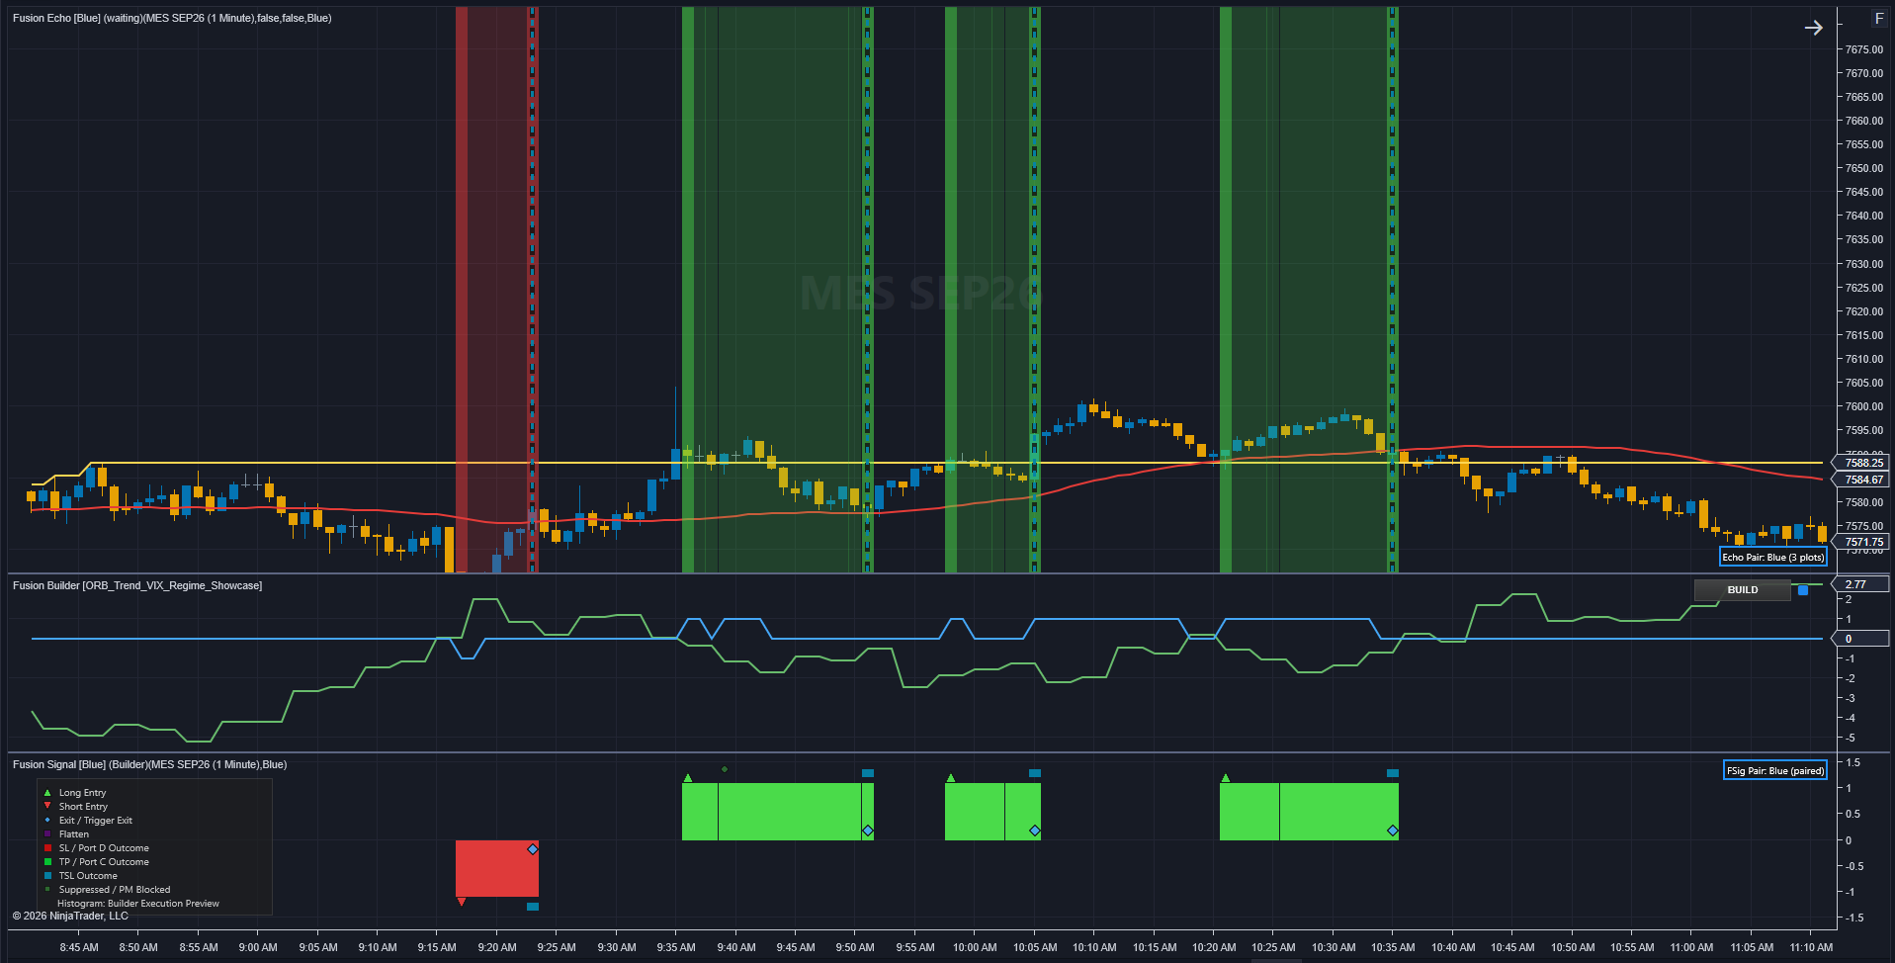Click 'Histogram: Builder Execution Preview' legend text
This screenshot has width=1895, height=963.
138,904
